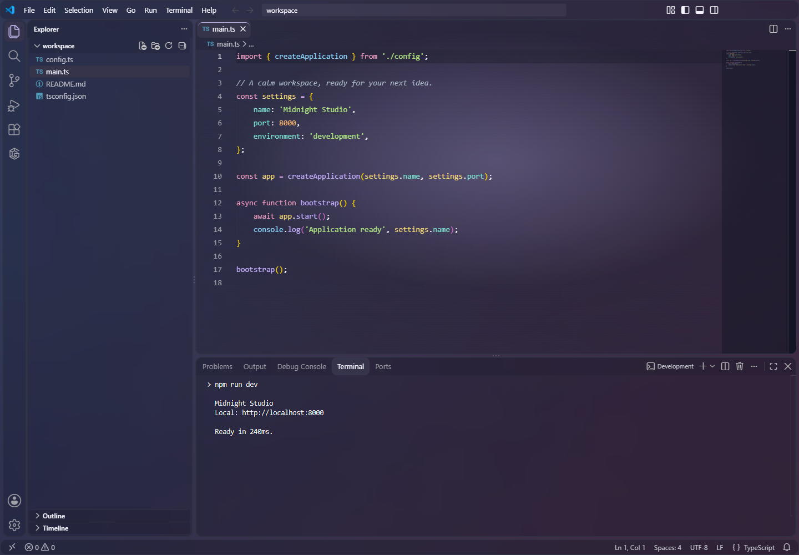Toggle bottom panel visibility
The height and width of the screenshot is (555, 799).
(700, 10)
